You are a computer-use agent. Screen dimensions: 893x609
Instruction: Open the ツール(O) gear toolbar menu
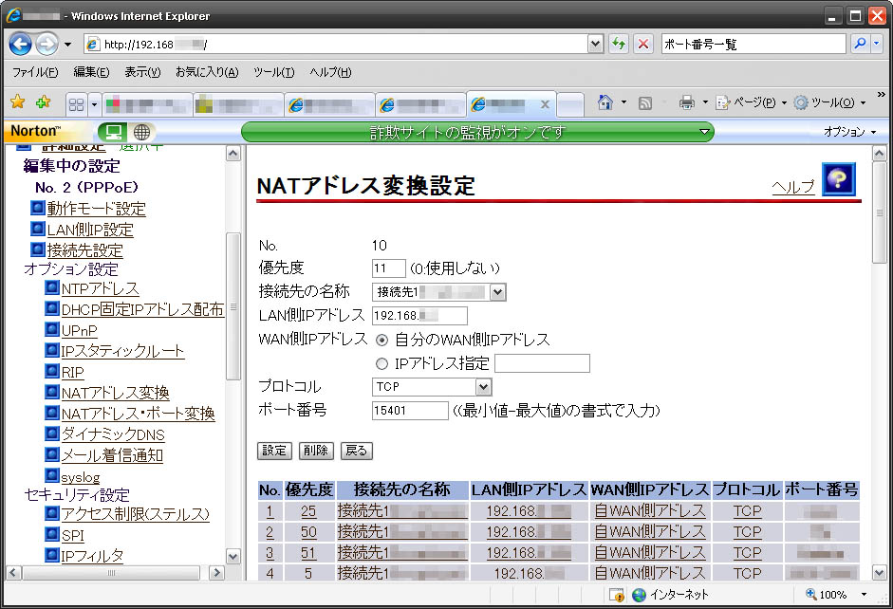(829, 102)
